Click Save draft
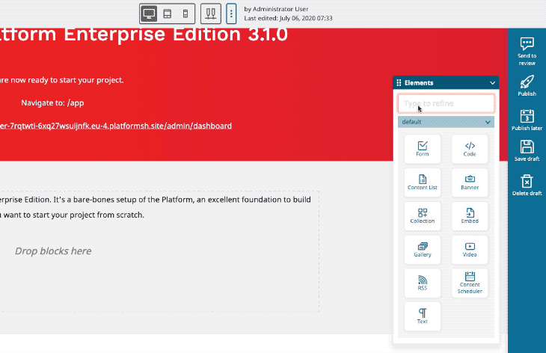Viewport: 546px width, 353px height. point(527,151)
